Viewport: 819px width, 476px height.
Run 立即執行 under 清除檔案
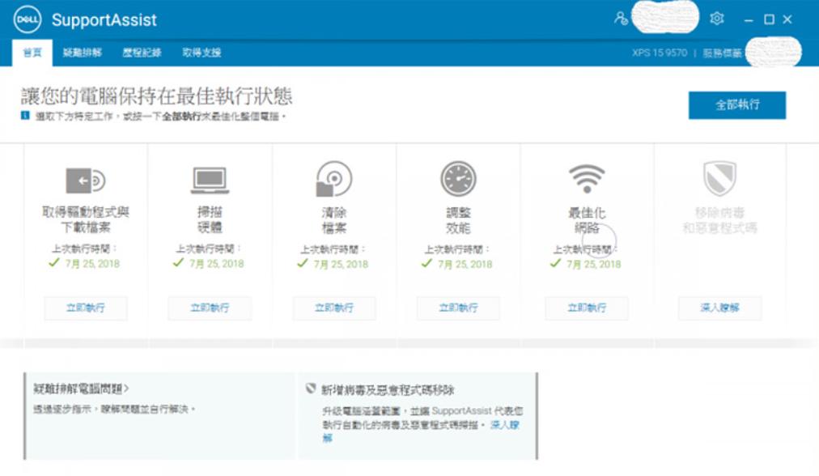pyautogui.click(x=334, y=308)
